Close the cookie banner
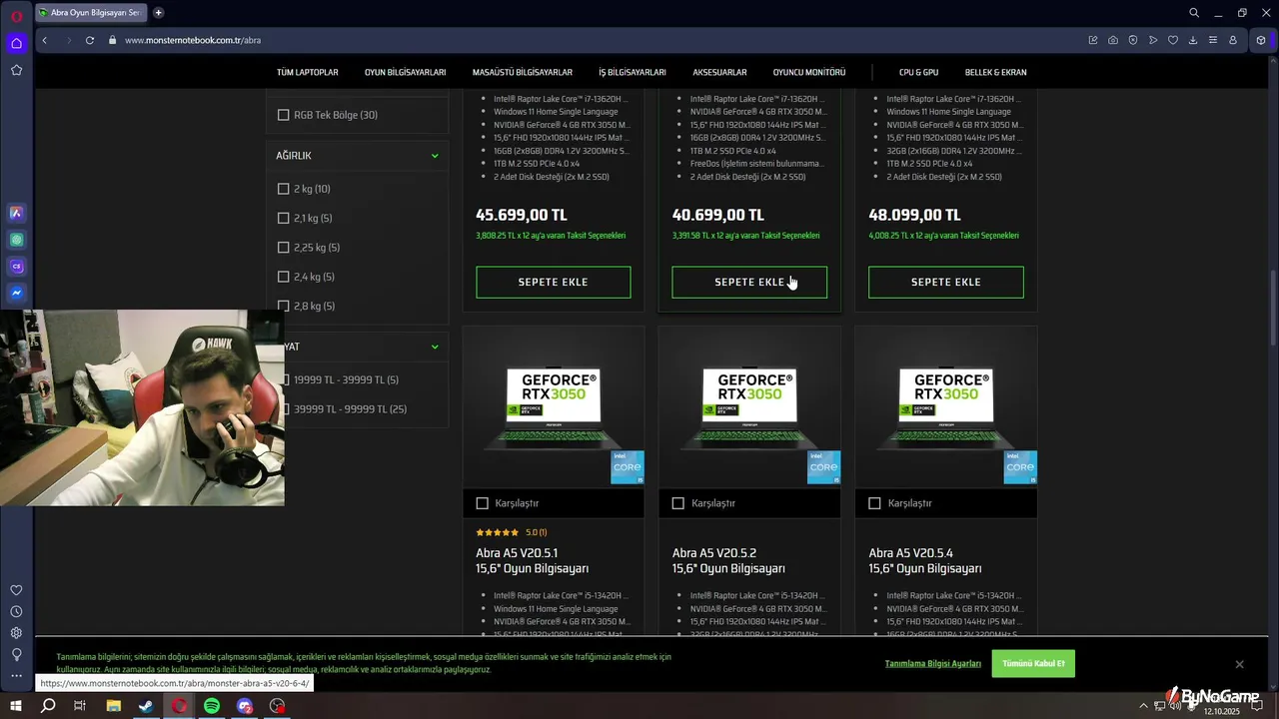The width and height of the screenshot is (1279, 719). tap(1239, 664)
